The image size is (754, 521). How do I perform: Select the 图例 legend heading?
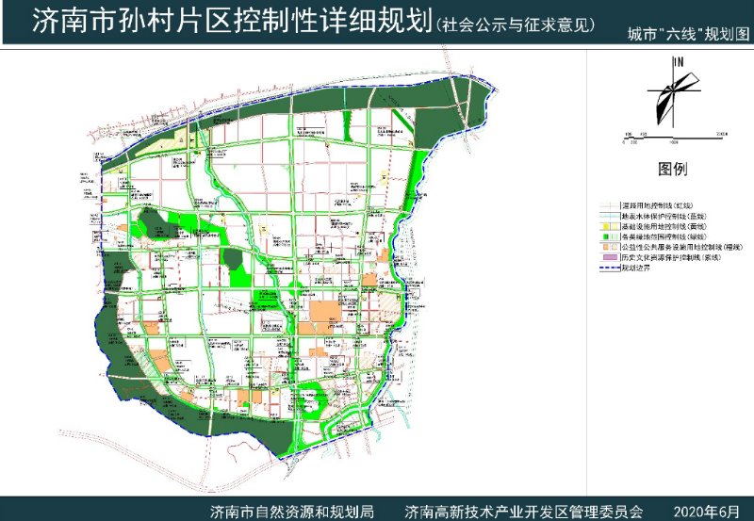[673, 170]
